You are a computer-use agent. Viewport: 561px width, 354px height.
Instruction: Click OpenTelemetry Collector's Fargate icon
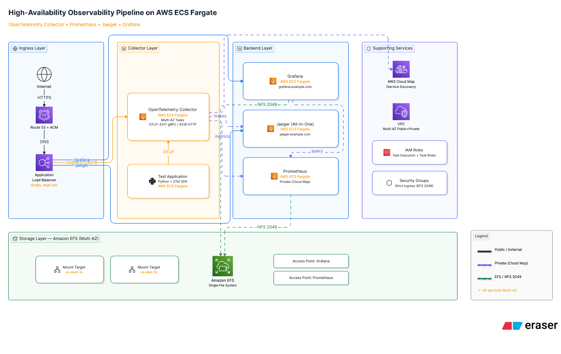pos(143,117)
